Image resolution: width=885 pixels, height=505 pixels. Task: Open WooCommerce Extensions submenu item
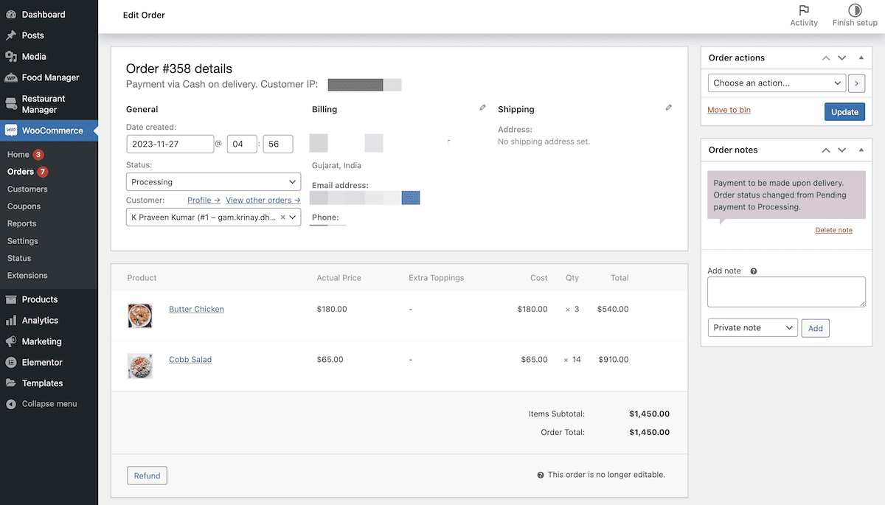point(27,276)
